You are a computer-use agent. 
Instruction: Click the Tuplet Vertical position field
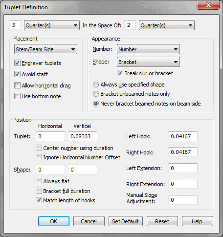83,136
